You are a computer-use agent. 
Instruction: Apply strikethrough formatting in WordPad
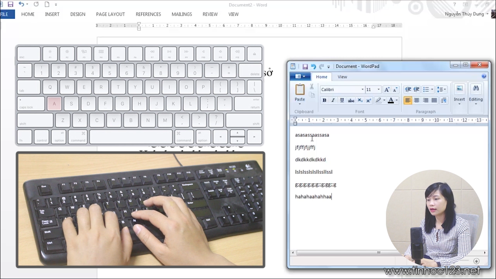click(x=351, y=100)
